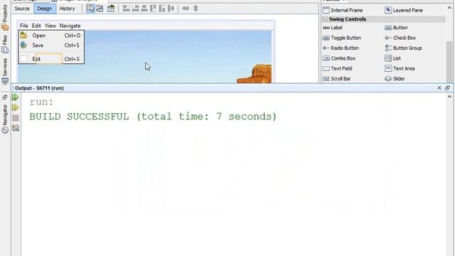The width and height of the screenshot is (455, 256).
Task: Pick Button Group from palette
Action: (x=403, y=48)
